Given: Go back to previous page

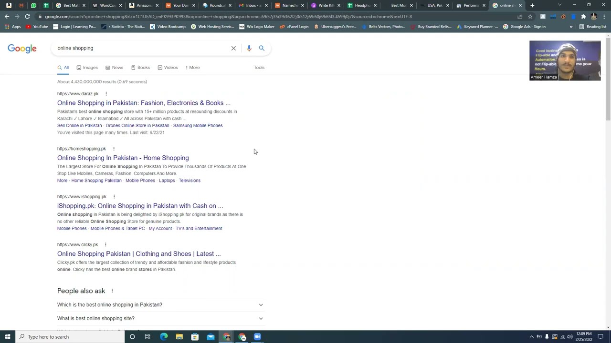Looking at the screenshot, I should click(x=7, y=16).
